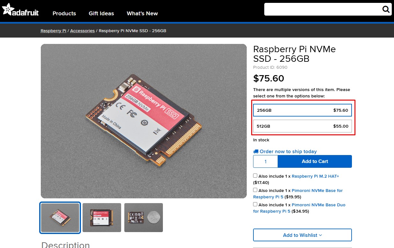Click the search input field
This screenshot has width=394, height=248.
[322, 9]
